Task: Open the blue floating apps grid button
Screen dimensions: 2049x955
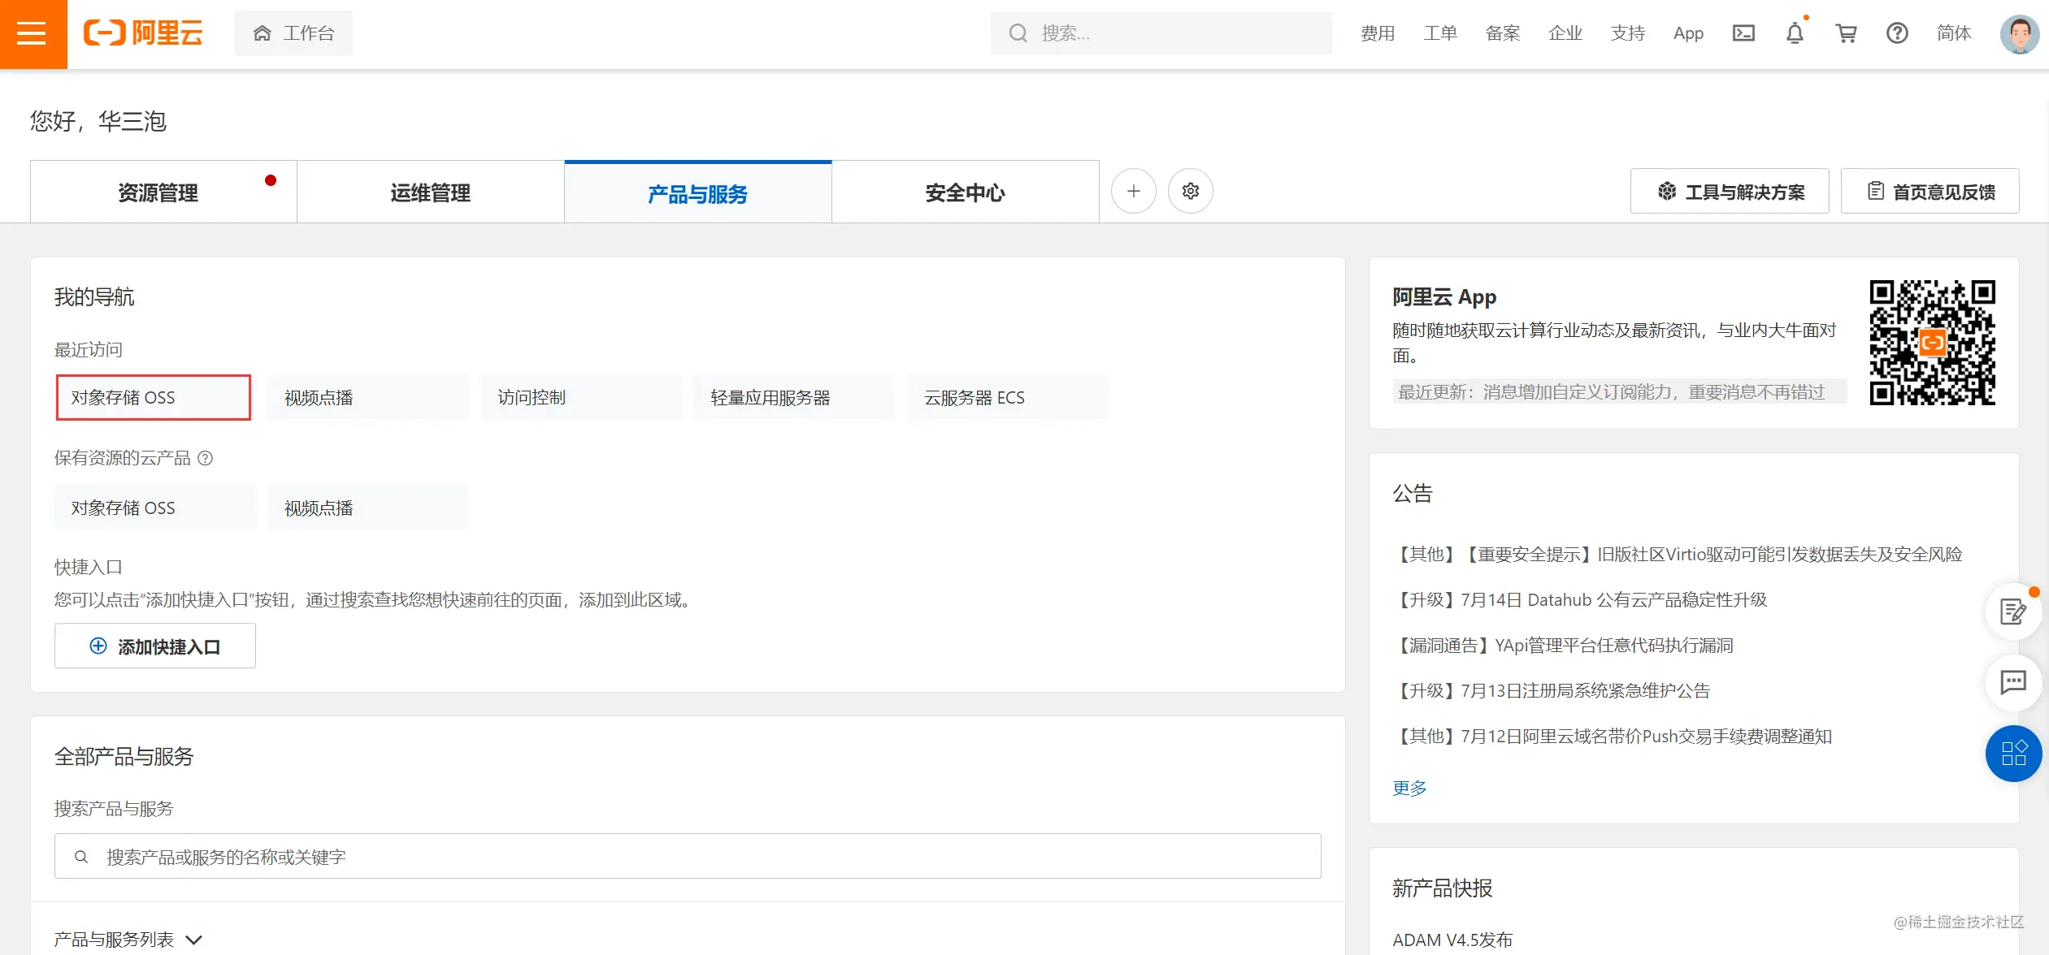Action: point(2013,754)
